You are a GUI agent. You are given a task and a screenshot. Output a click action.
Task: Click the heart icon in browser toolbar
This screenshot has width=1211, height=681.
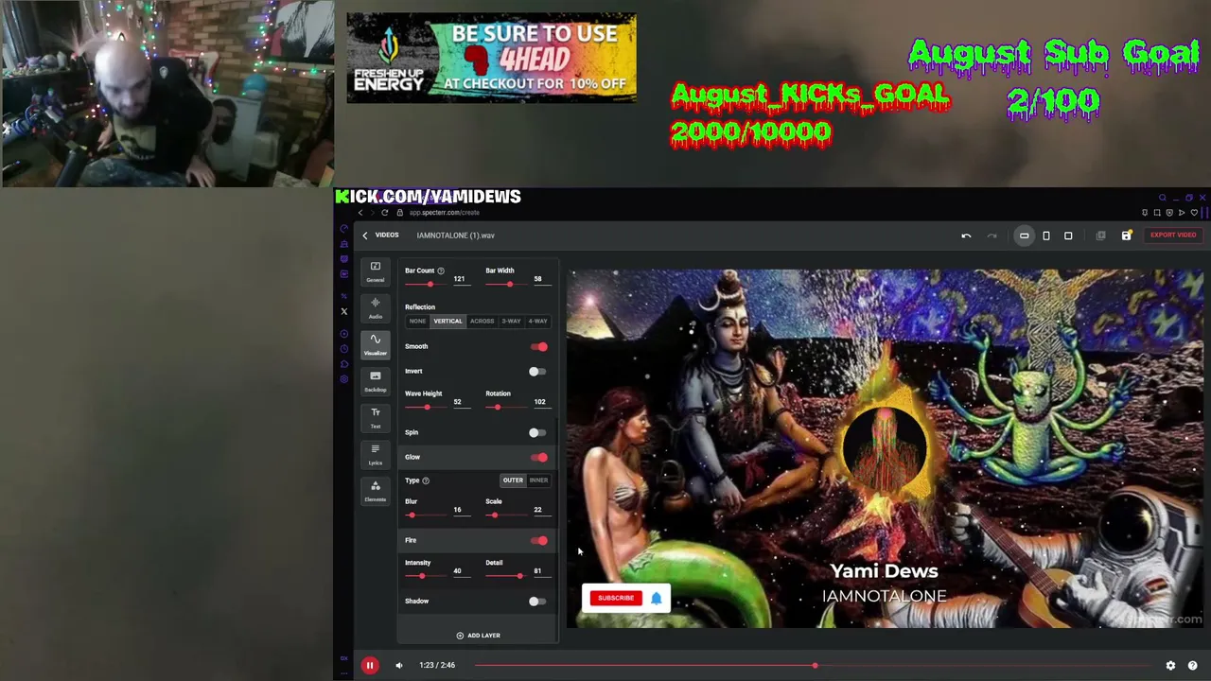tap(1194, 213)
